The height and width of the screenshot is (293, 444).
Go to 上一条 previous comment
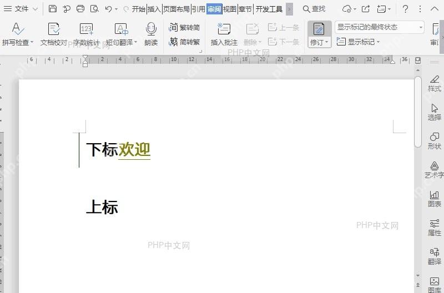[x=284, y=27]
